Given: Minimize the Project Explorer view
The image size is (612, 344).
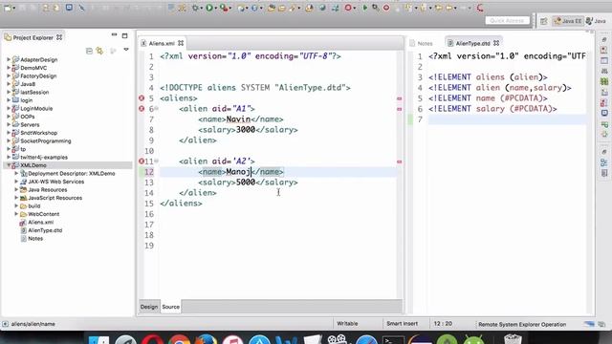Looking at the screenshot, I should pos(114,35).
